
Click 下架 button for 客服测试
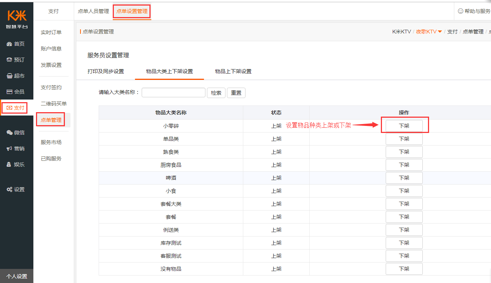404,256
